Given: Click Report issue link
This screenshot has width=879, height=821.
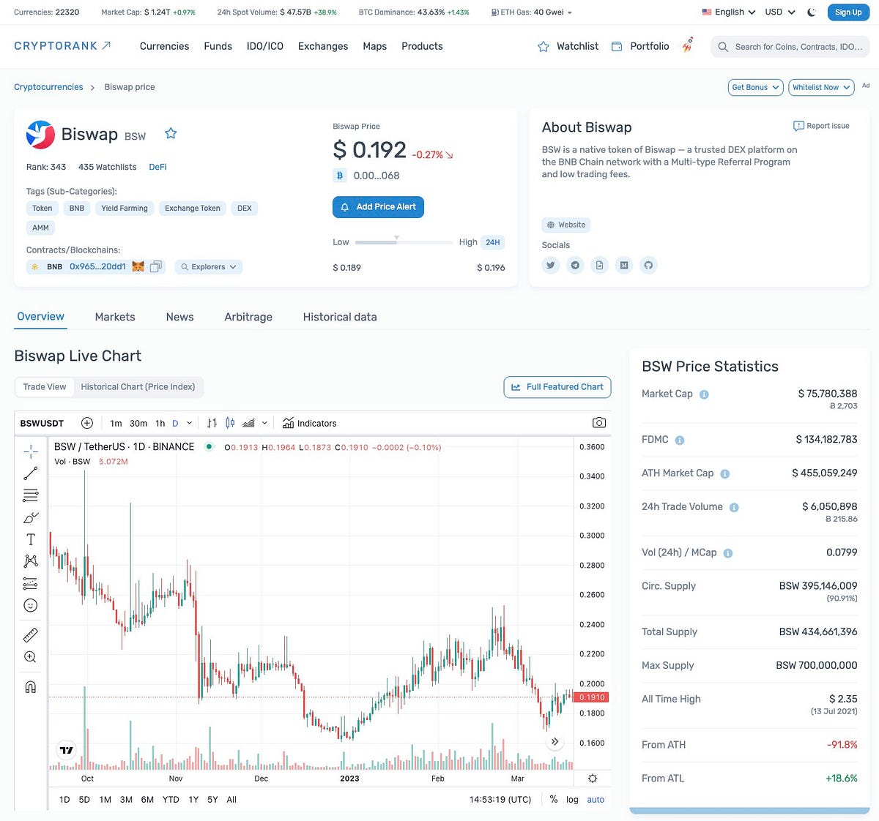Looking at the screenshot, I should (821, 126).
